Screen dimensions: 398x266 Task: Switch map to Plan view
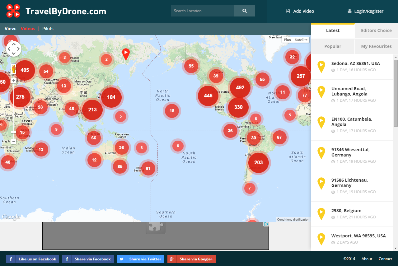(287, 40)
